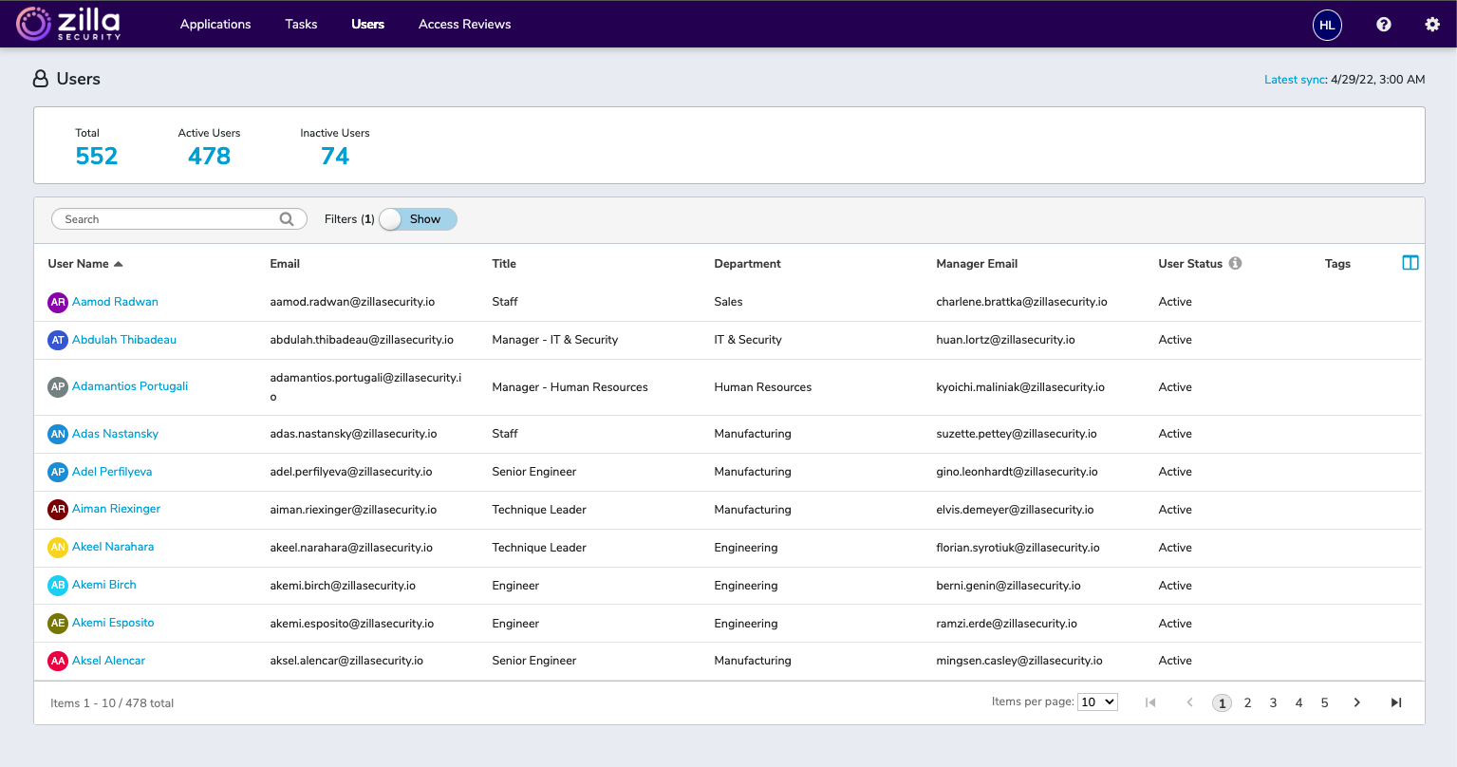Jump to the last page of users

[x=1395, y=702]
